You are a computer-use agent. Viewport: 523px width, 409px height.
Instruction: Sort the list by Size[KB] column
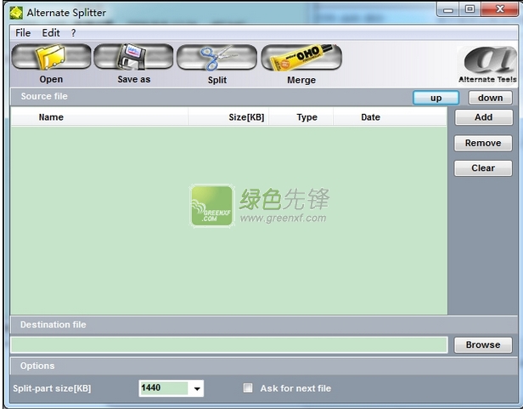(228, 117)
